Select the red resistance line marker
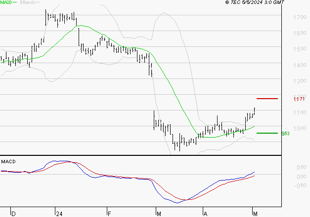Screen dimensions: 310x217 pos(267,99)
